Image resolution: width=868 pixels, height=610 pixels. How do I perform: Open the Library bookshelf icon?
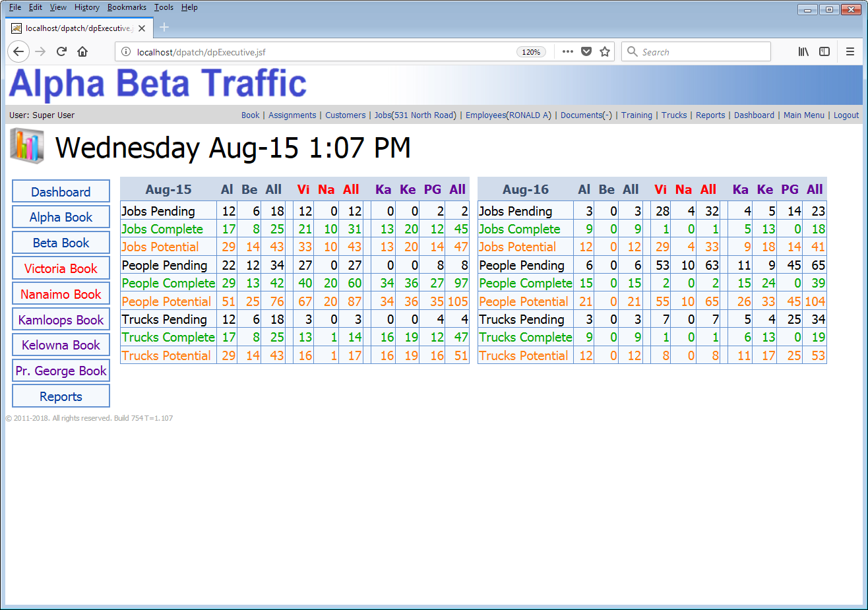tap(803, 51)
